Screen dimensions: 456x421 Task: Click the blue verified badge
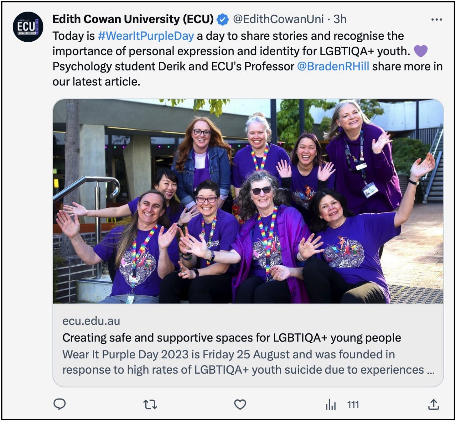click(x=223, y=20)
